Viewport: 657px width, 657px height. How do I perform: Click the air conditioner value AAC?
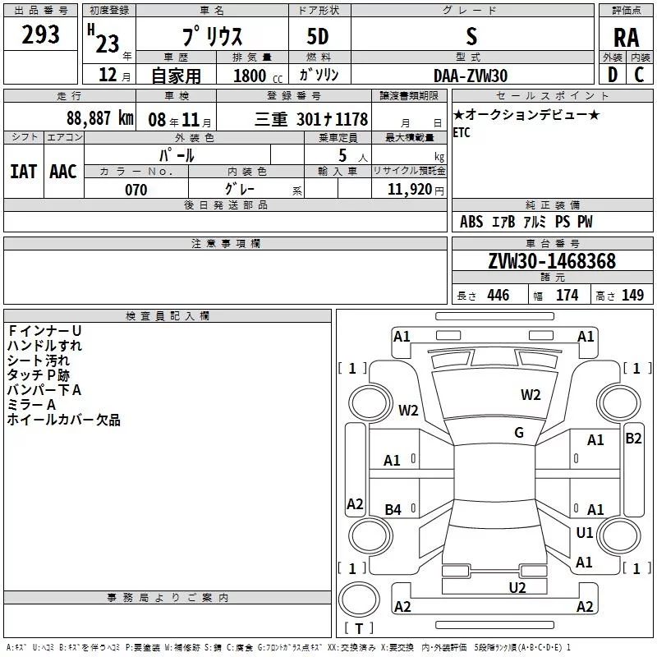point(63,172)
